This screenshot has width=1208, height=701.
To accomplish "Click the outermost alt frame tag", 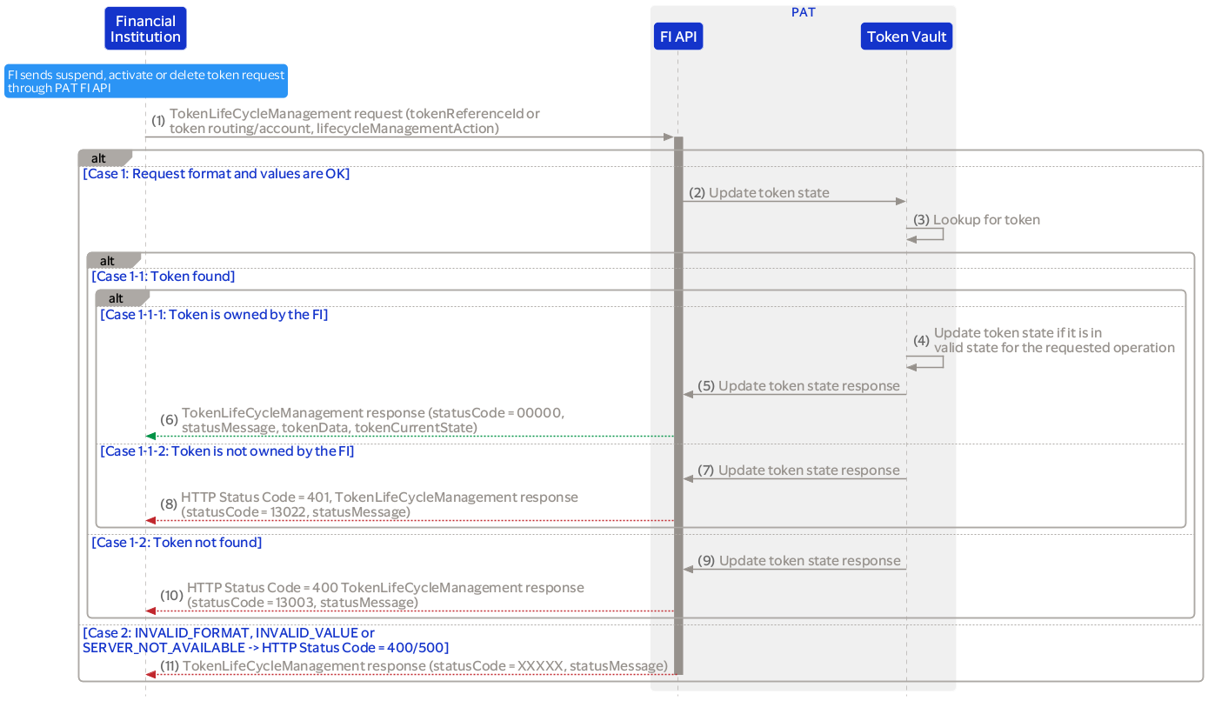I will coord(100,158).
